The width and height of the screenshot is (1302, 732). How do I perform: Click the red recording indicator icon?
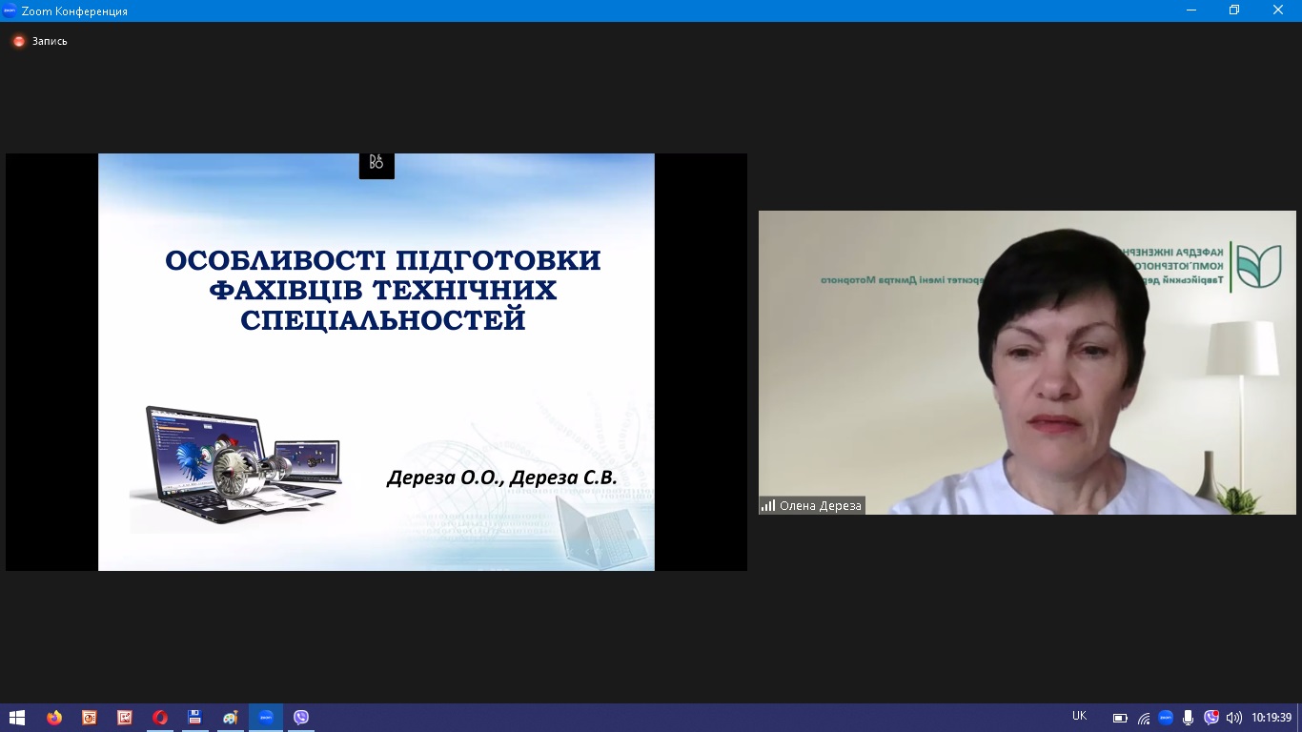click(18, 41)
